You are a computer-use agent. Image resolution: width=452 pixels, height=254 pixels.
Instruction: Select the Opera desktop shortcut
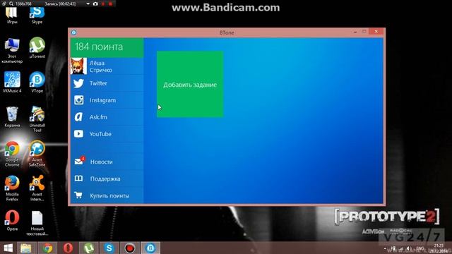click(x=12, y=220)
